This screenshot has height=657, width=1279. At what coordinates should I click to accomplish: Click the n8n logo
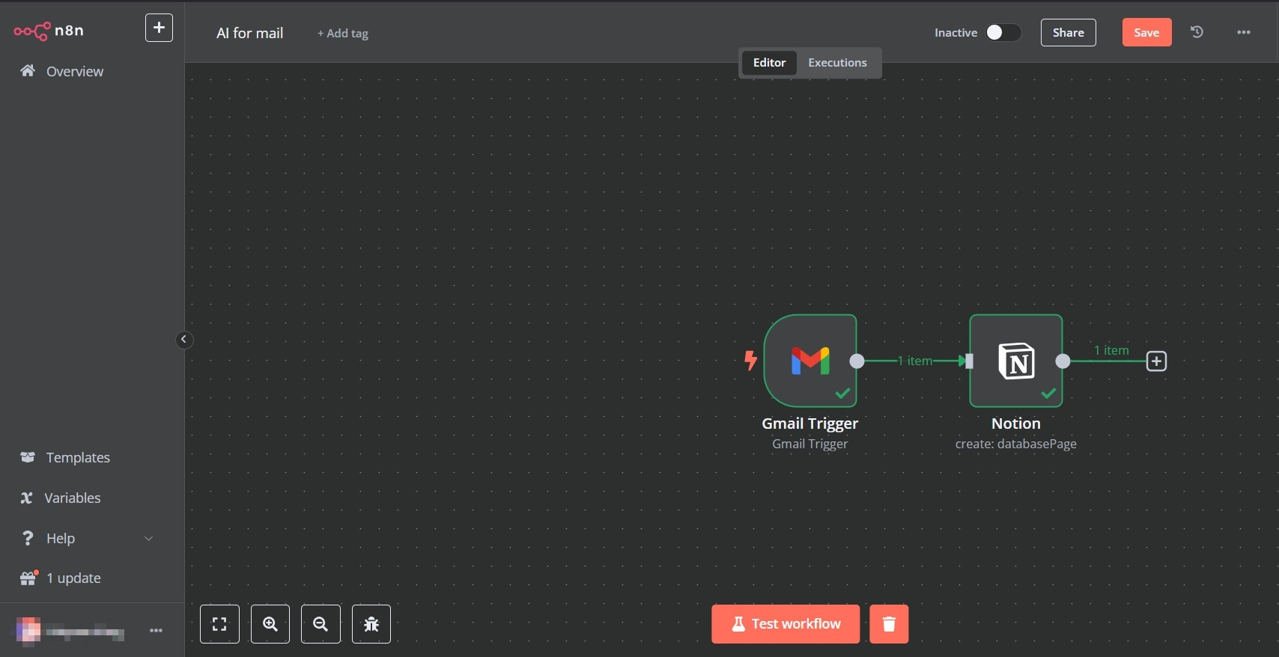point(49,31)
